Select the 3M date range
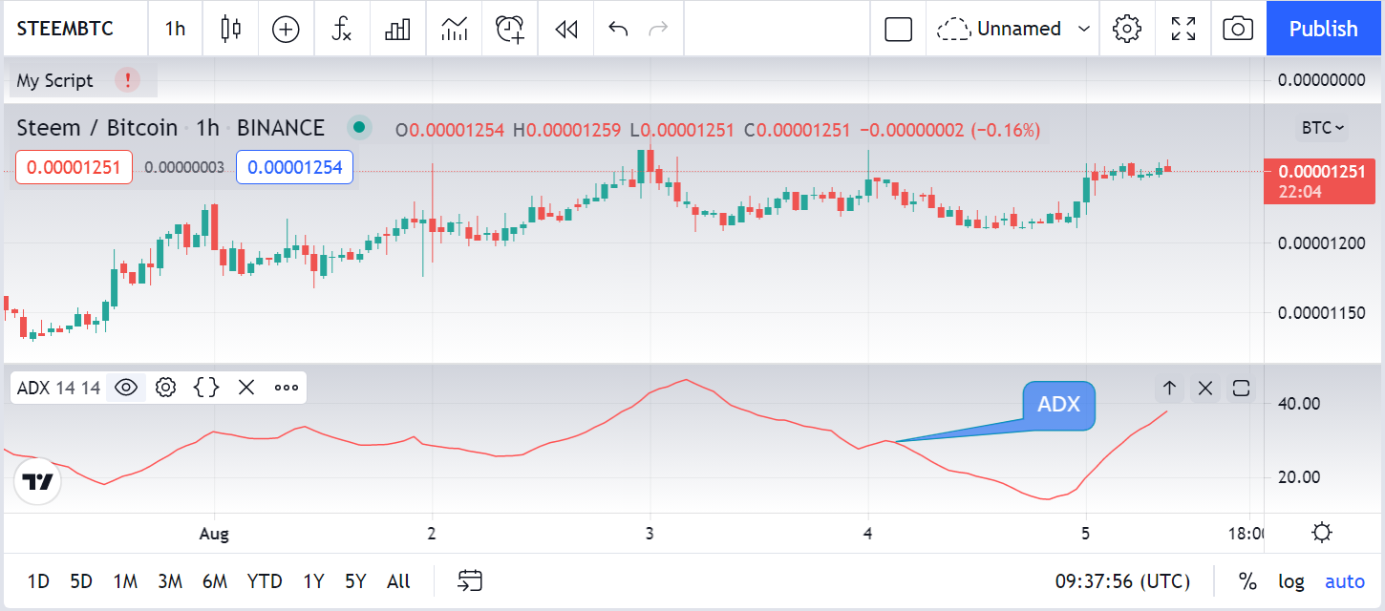The image size is (1385, 611). [x=170, y=580]
